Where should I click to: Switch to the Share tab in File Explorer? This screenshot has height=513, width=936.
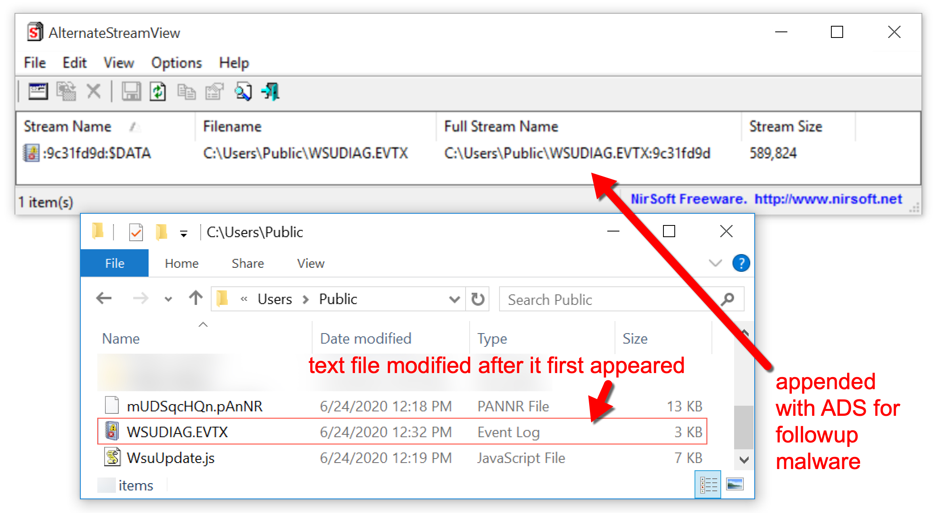(247, 263)
